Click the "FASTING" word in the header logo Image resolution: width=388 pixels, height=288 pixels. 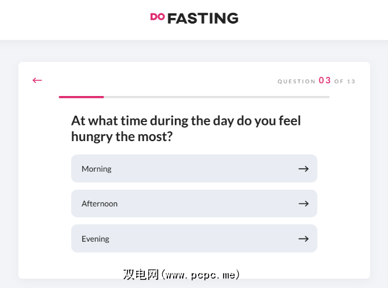coord(203,19)
